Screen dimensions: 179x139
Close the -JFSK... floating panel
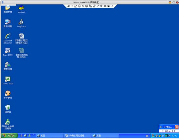coord(177,127)
